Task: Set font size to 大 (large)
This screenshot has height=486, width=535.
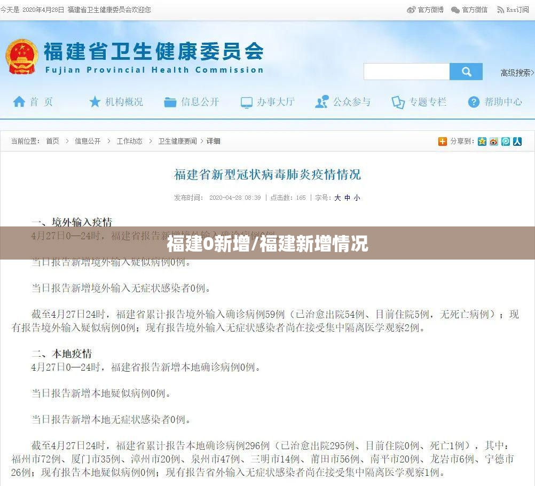Action: pos(337,198)
